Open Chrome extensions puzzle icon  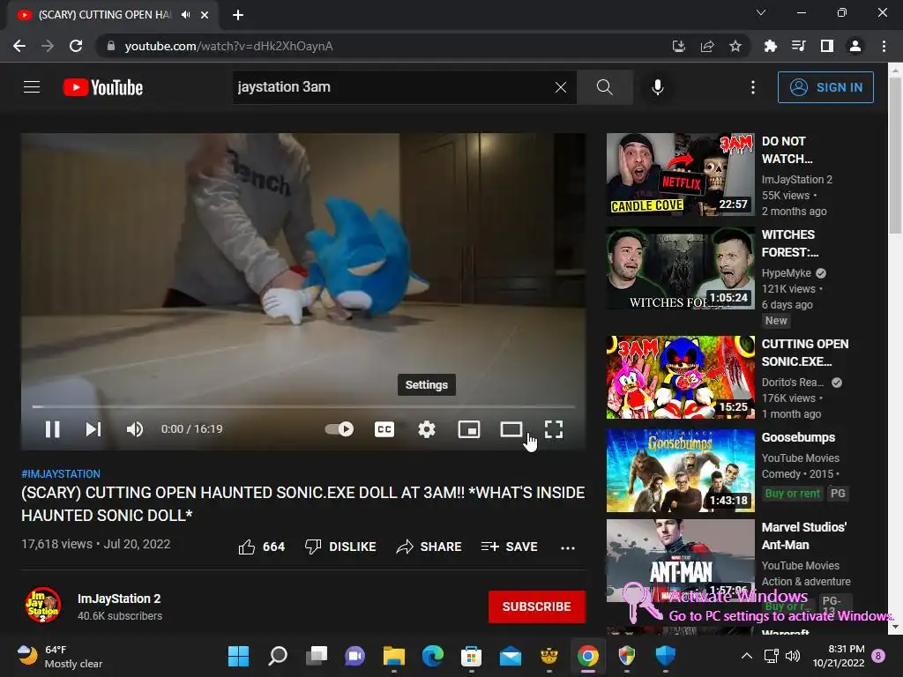pyautogui.click(x=770, y=46)
